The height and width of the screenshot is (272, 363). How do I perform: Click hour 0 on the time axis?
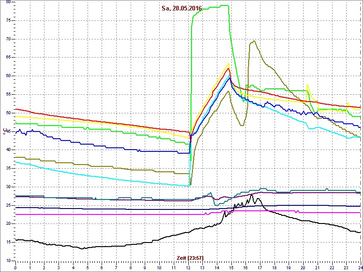(15, 267)
